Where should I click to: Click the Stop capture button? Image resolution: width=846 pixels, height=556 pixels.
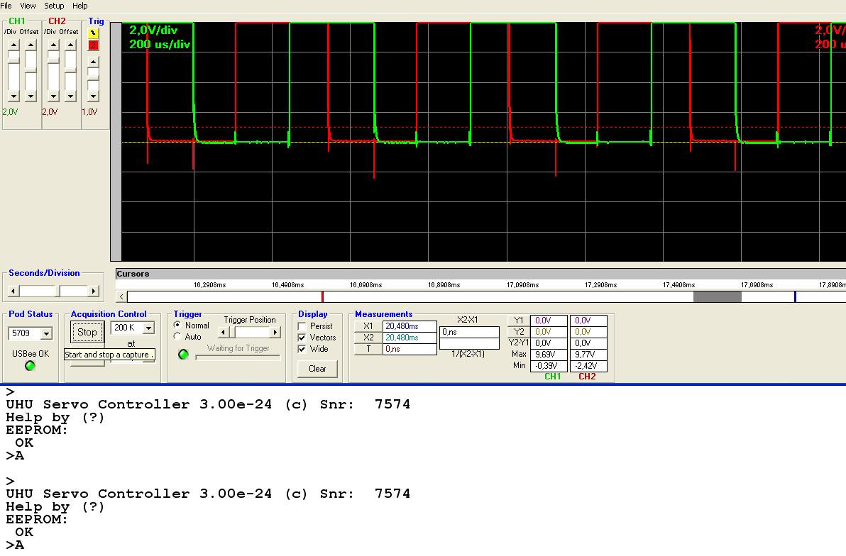pyautogui.click(x=87, y=332)
